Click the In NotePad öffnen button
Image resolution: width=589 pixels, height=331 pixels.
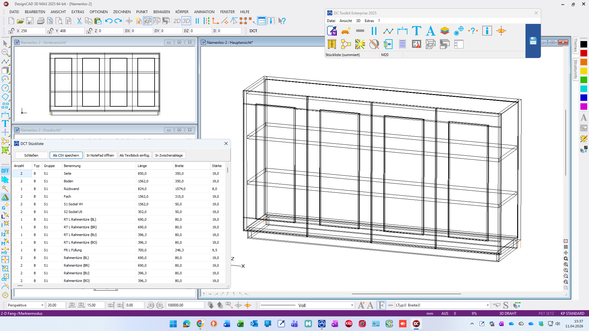pos(100,155)
